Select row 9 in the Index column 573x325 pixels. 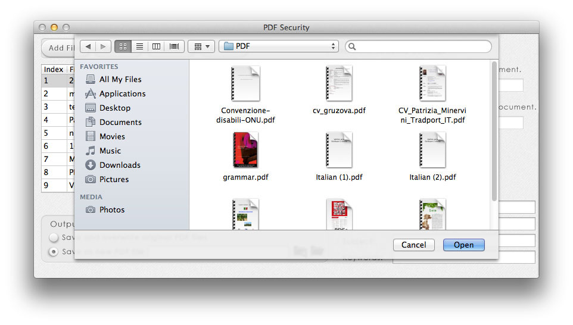click(54, 185)
